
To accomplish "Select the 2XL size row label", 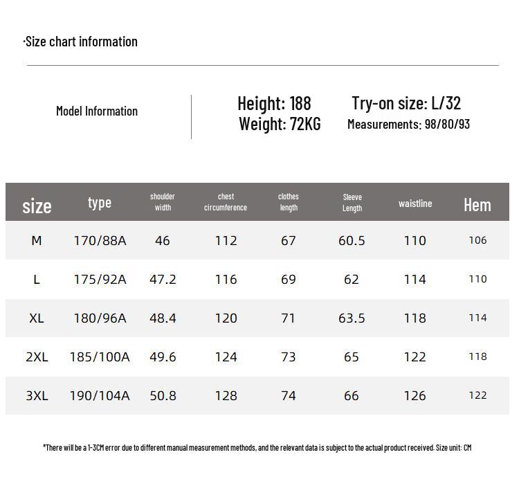I will [37, 357].
